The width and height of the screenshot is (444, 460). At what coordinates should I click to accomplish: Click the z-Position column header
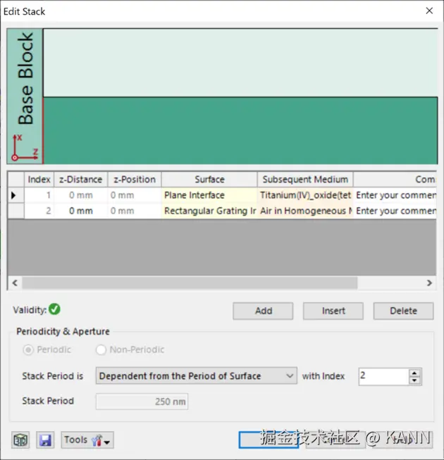[x=135, y=179]
